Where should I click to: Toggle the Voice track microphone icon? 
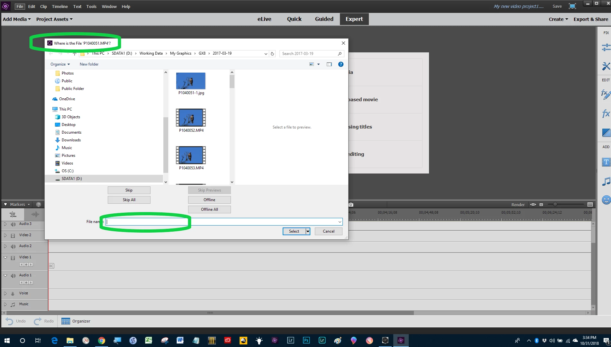coord(13,294)
